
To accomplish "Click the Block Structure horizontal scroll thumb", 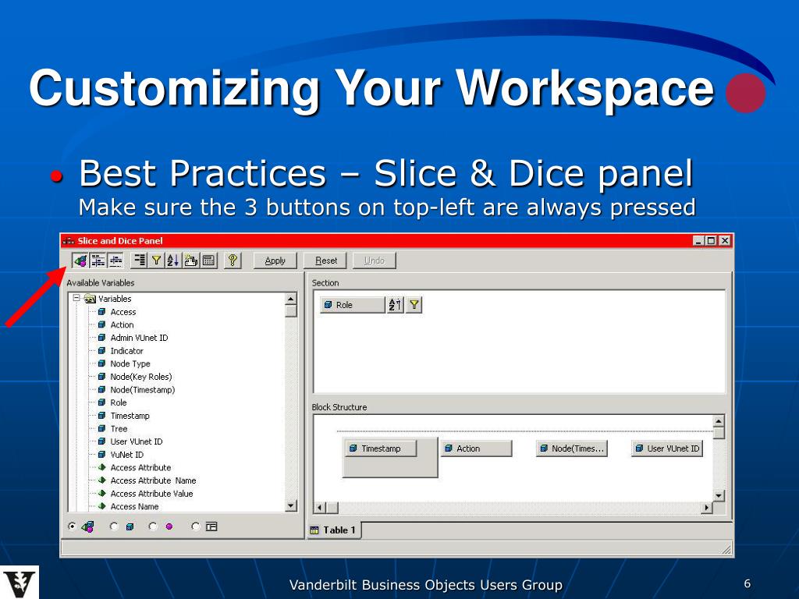I will click(x=332, y=507).
